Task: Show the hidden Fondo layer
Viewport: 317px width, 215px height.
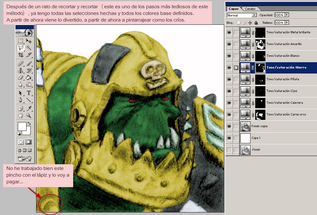Action: [229, 150]
